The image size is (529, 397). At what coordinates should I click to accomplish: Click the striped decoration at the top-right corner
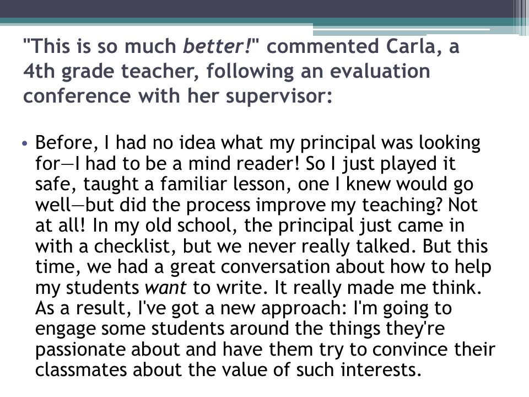521,18
